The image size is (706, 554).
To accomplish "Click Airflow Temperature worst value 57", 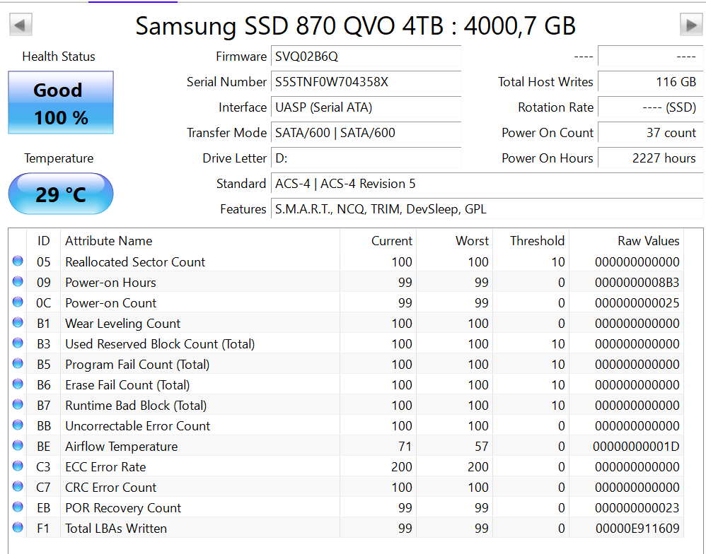I will click(481, 447).
